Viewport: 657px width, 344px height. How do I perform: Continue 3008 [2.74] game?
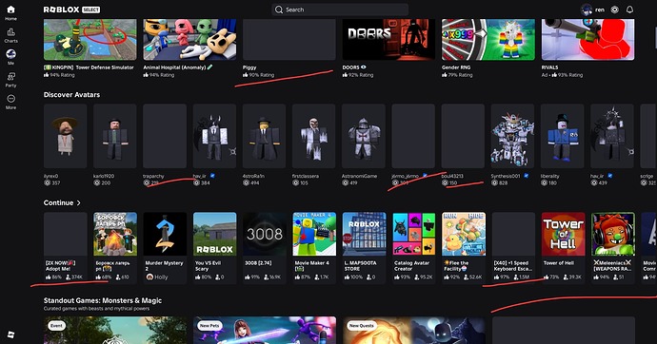click(265, 247)
